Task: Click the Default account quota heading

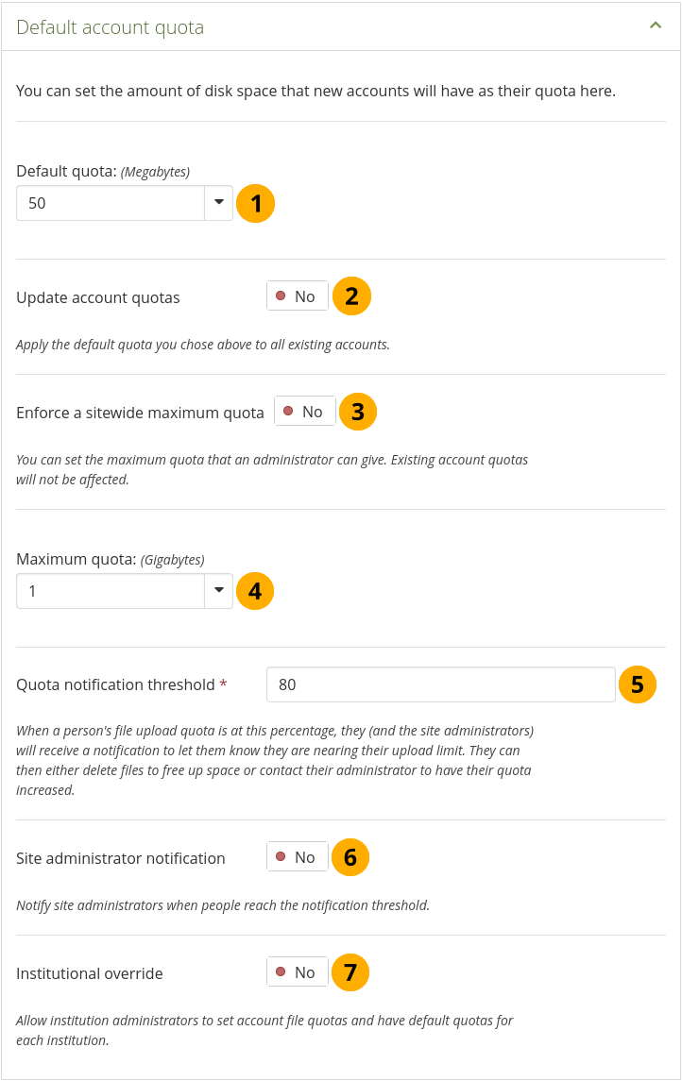Action: (111, 27)
